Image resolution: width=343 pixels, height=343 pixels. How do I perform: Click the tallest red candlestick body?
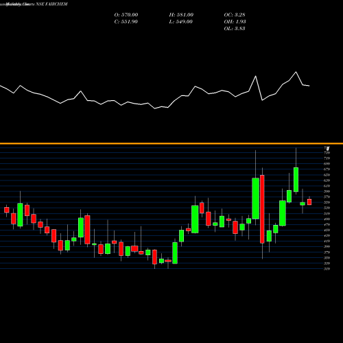262,209
